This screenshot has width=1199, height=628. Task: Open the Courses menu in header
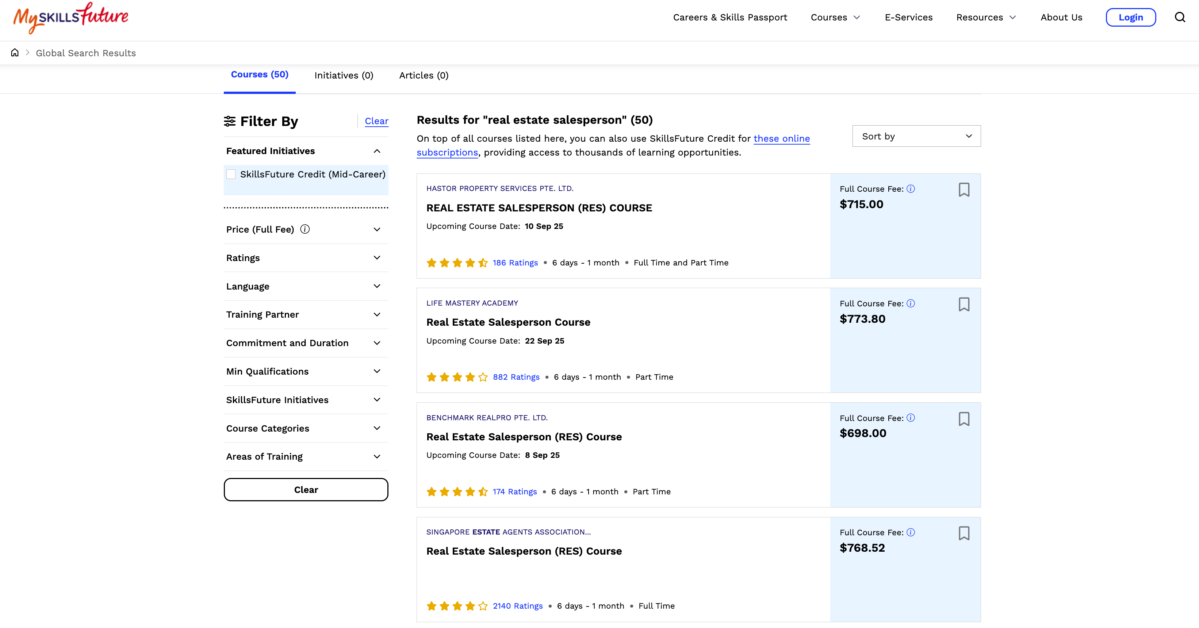[835, 18]
